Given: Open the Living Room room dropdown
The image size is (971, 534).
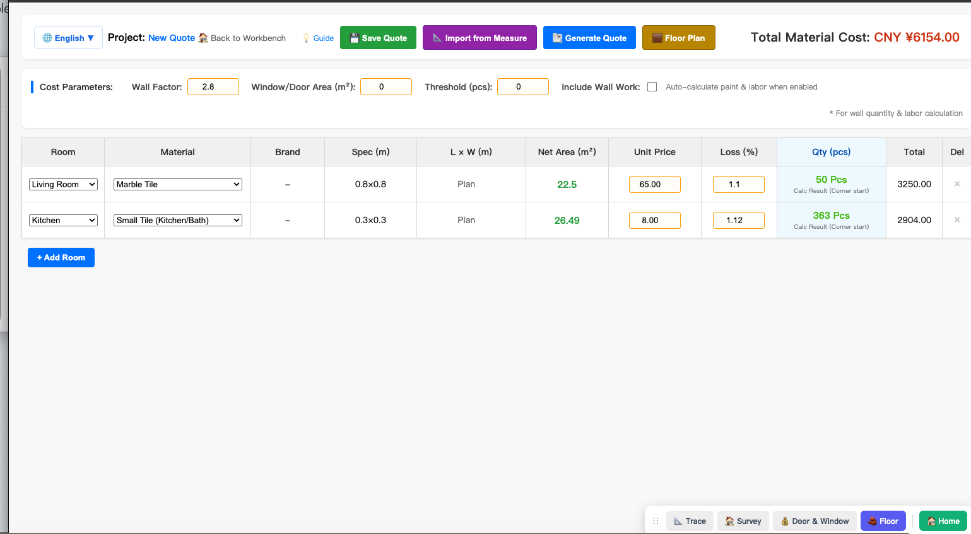Looking at the screenshot, I should coord(63,184).
